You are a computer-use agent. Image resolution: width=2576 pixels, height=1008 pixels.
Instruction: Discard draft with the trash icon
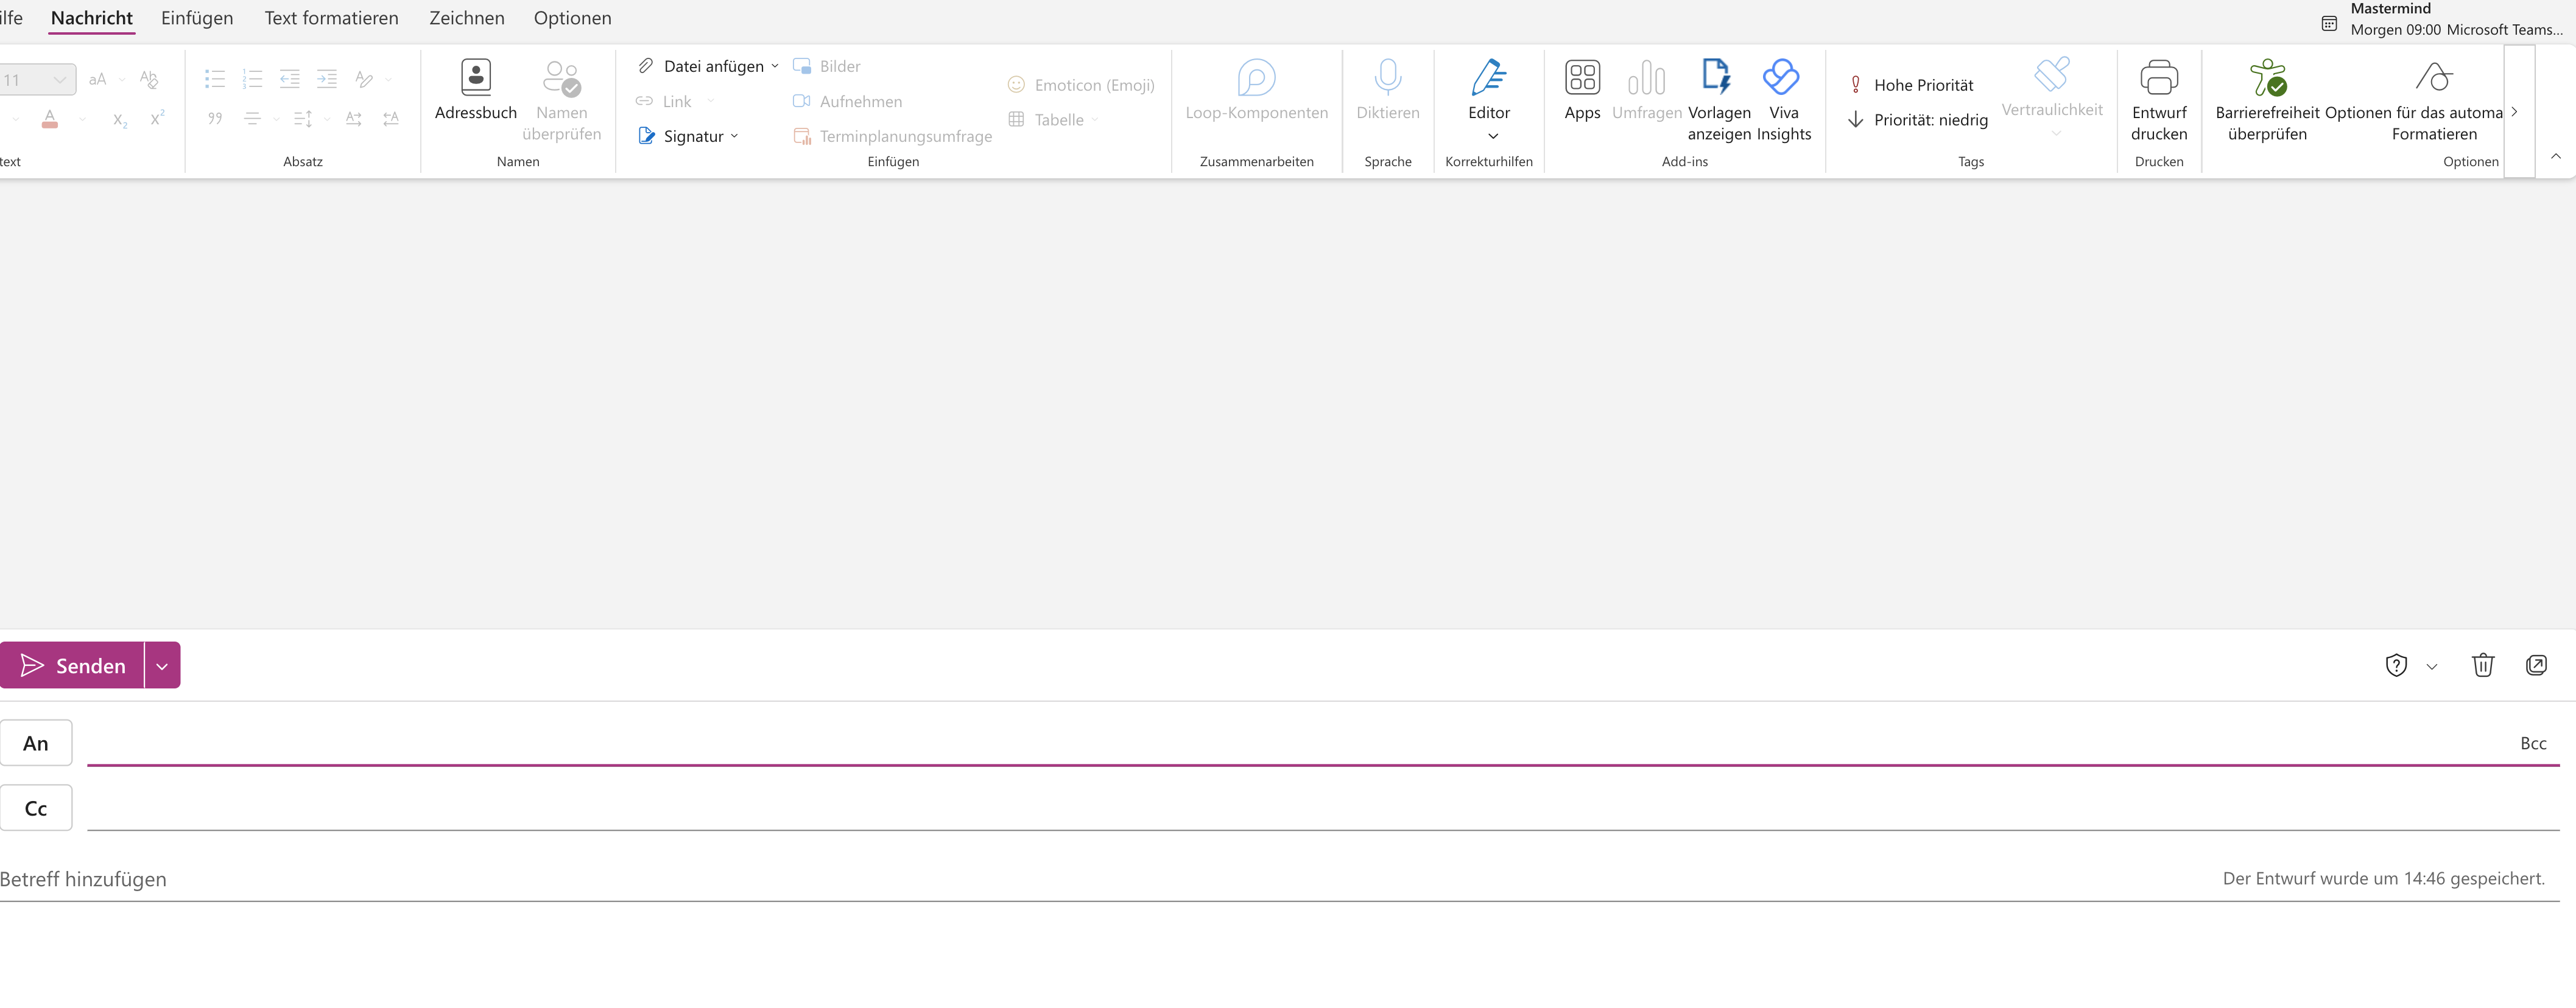pyautogui.click(x=2483, y=665)
